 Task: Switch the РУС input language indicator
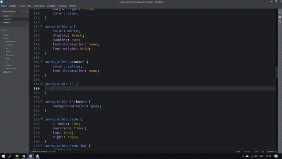point(261,156)
